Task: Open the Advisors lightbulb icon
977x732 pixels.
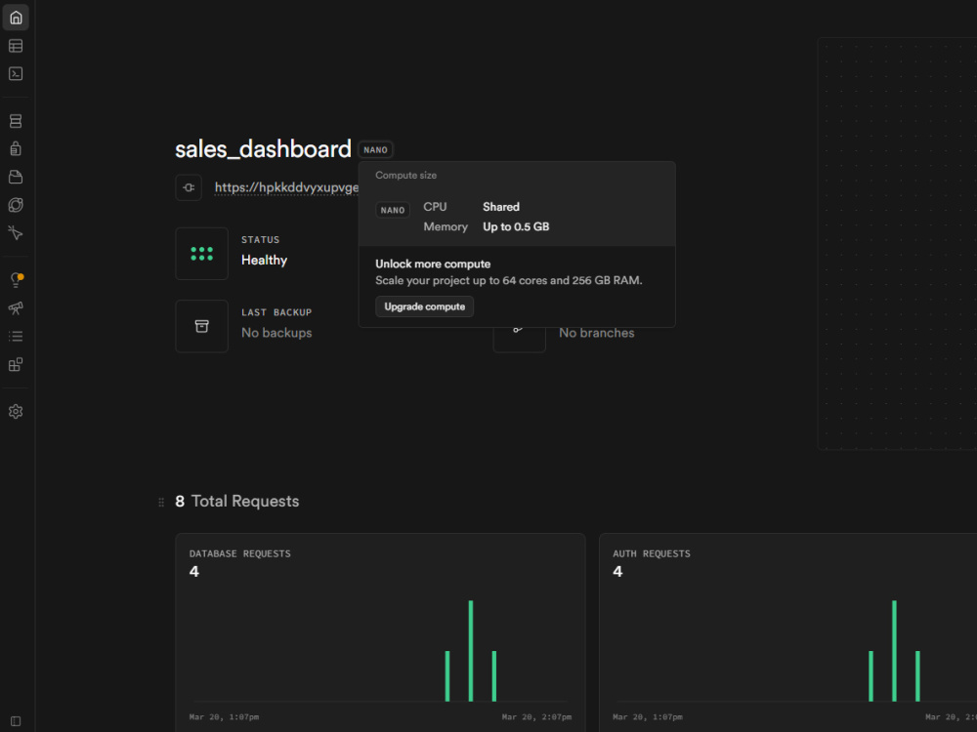Action: pyautogui.click(x=16, y=280)
